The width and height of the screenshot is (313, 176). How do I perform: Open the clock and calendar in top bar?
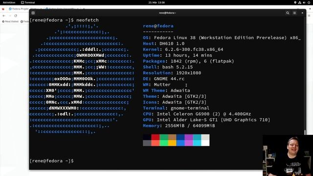(156, 2)
